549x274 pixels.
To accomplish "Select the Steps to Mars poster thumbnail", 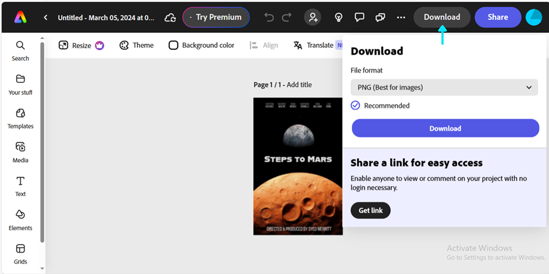I will pyautogui.click(x=298, y=167).
